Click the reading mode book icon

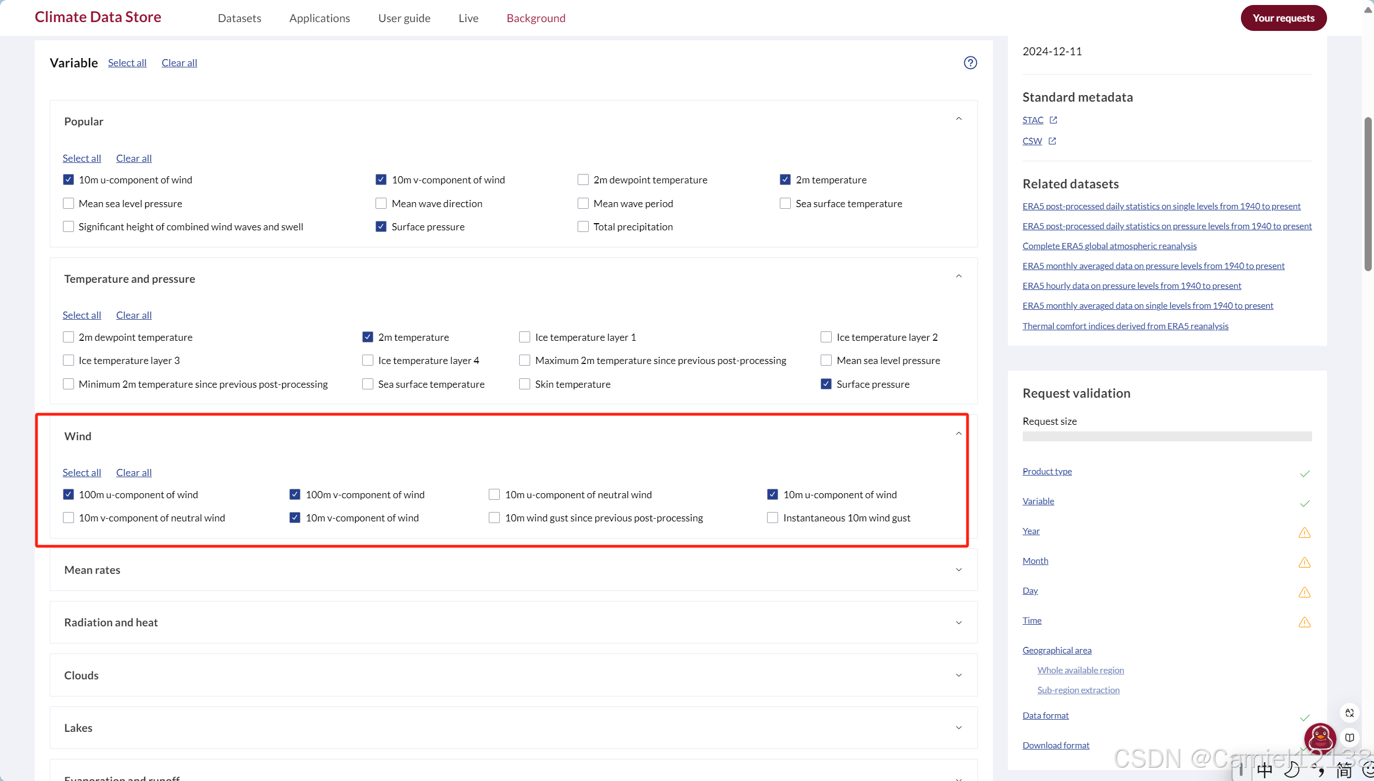point(1350,738)
